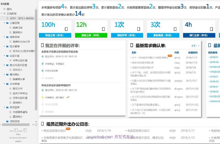Click the 基线管理 folder icon
This screenshot has width=220, height=144.
point(7,107)
